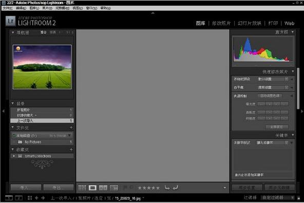Hide the right panel using the edge arrow
This screenshot has width=304, height=203.
301,111
